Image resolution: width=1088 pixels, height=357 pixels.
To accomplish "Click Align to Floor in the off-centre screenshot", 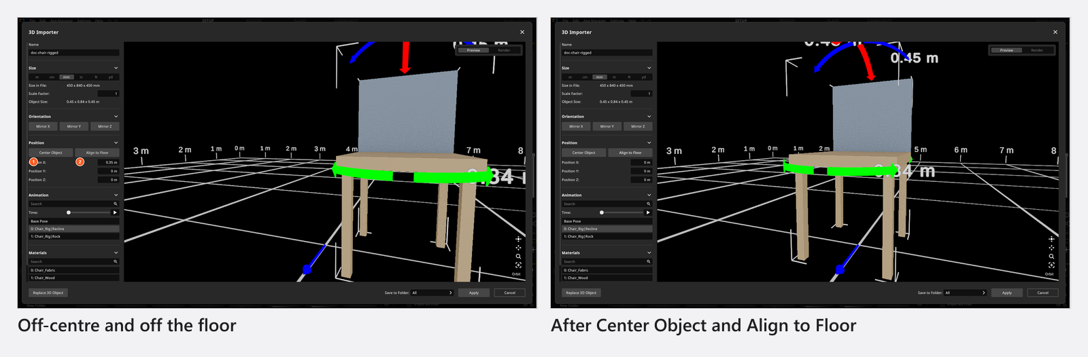I will pos(97,153).
